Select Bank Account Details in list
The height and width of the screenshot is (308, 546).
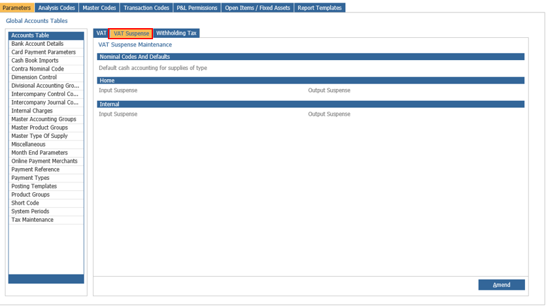coord(37,44)
